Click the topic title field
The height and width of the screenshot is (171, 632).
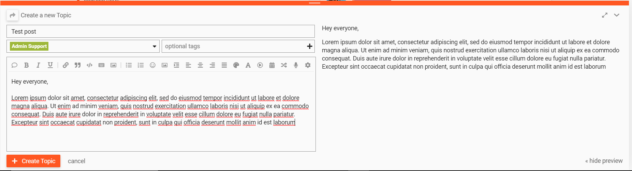point(160,32)
